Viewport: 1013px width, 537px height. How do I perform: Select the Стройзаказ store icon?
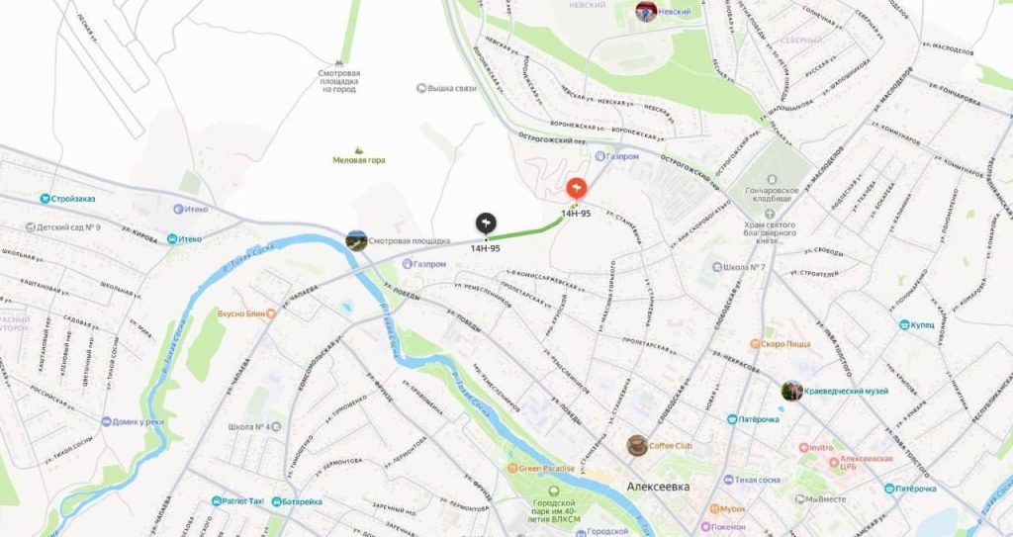[46, 199]
